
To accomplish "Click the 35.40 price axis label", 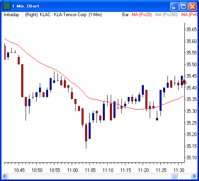I will (192, 88).
